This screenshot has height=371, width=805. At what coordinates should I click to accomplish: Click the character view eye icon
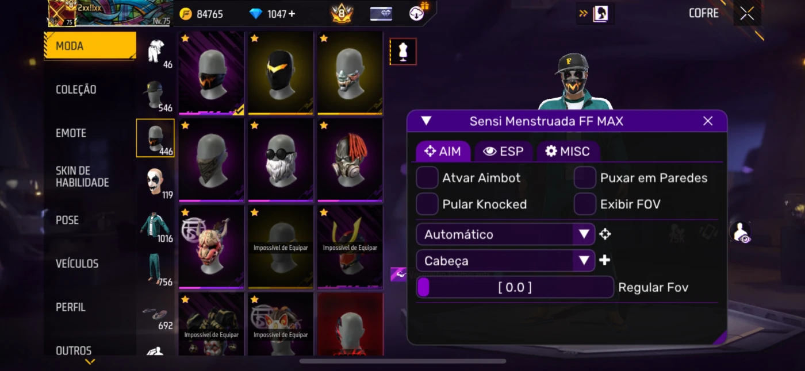click(x=740, y=232)
